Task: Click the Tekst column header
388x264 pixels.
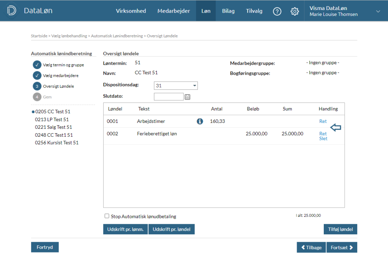Action: point(144,109)
